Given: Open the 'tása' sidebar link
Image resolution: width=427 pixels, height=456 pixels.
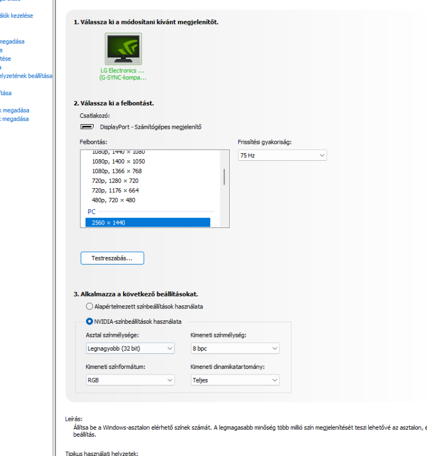Looking at the screenshot, I should (x=6, y=93).
